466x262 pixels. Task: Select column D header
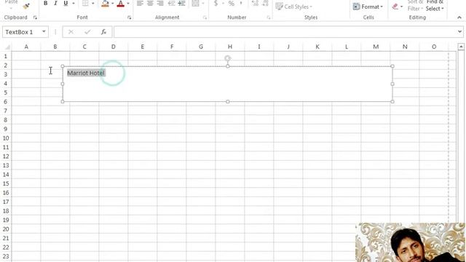pyautogui.click(x=114, y=47)
